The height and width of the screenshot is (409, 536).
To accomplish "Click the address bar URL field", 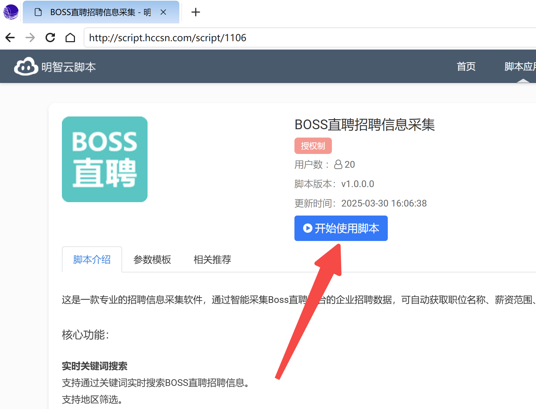I will tap(310, 38).
